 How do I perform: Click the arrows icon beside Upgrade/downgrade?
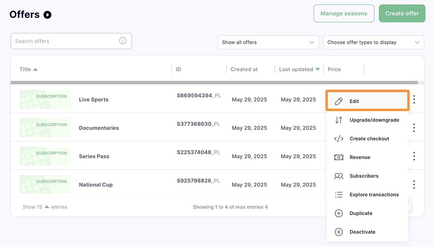tap(338, 120)
